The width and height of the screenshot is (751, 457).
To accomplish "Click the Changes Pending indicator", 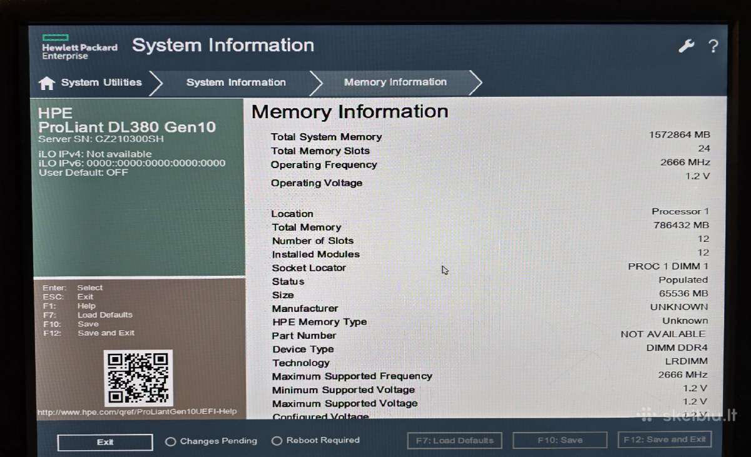I will tap(211, 441).
